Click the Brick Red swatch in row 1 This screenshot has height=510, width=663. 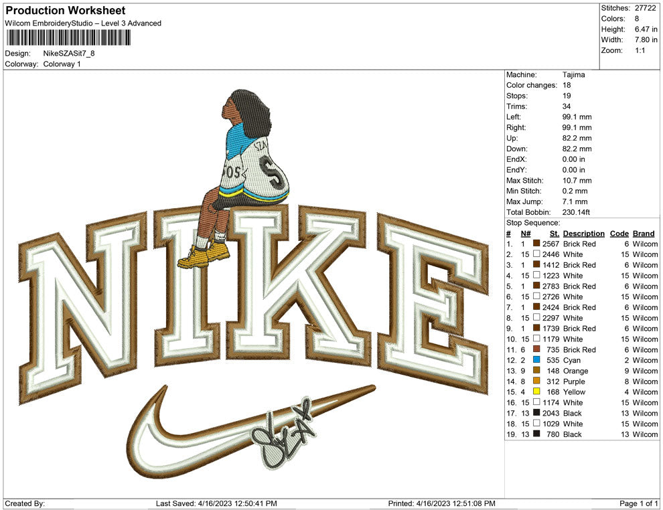[x=536, y=244]
